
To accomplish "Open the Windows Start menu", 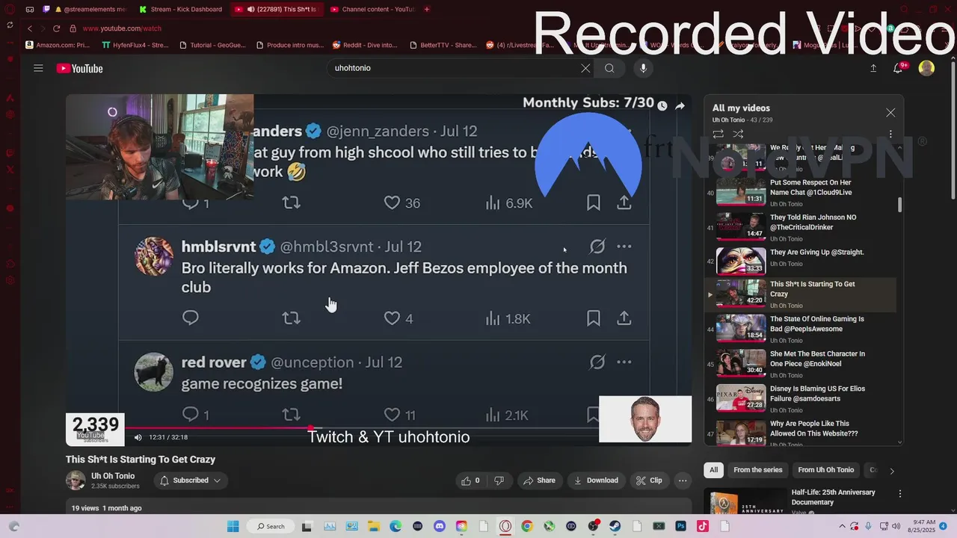I will [233, 526].
